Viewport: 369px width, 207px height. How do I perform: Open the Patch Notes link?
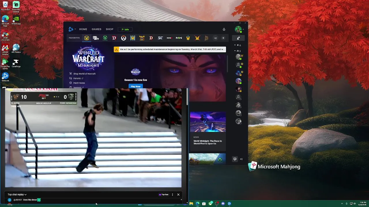pyautogui.click(x=77, y=83)
